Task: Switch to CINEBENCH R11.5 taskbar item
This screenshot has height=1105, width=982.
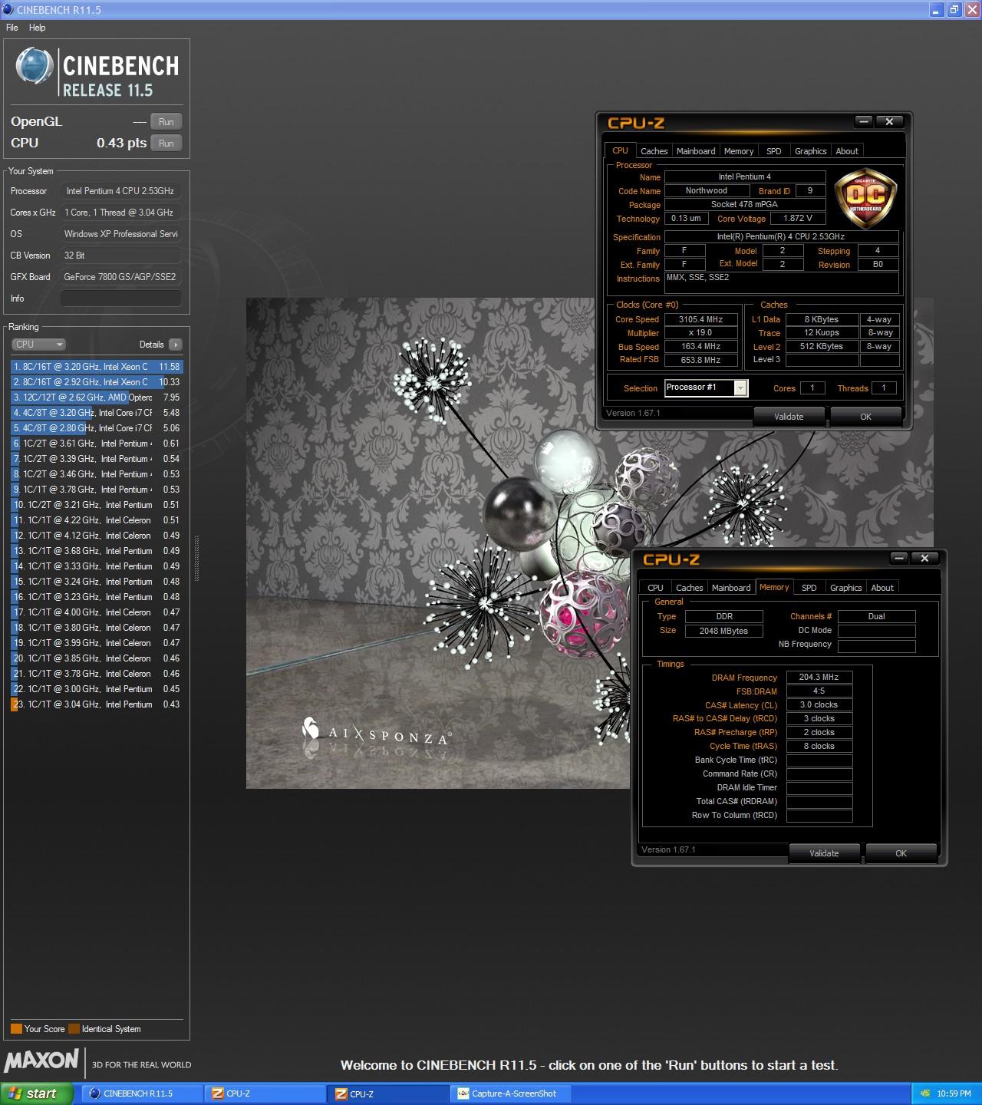Action: [x=141, y=1093]
